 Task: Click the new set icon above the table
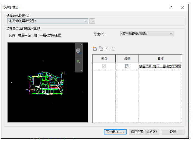95,48
